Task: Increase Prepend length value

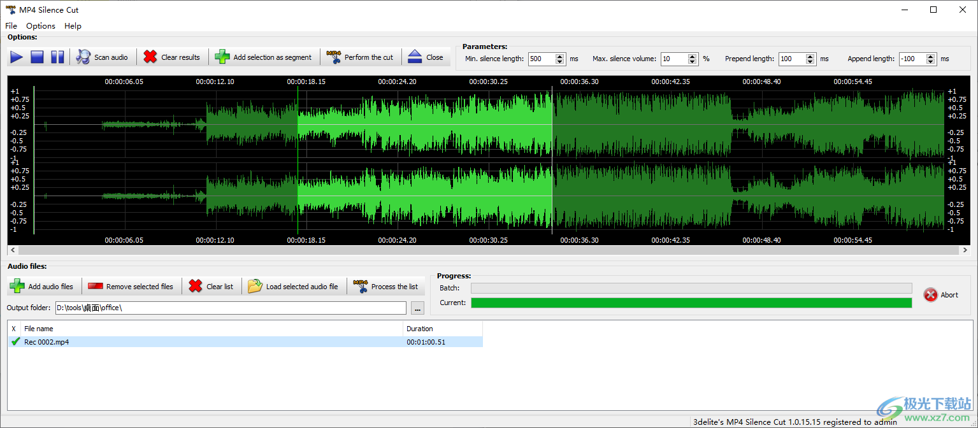Action: click(x=810, y=56)
